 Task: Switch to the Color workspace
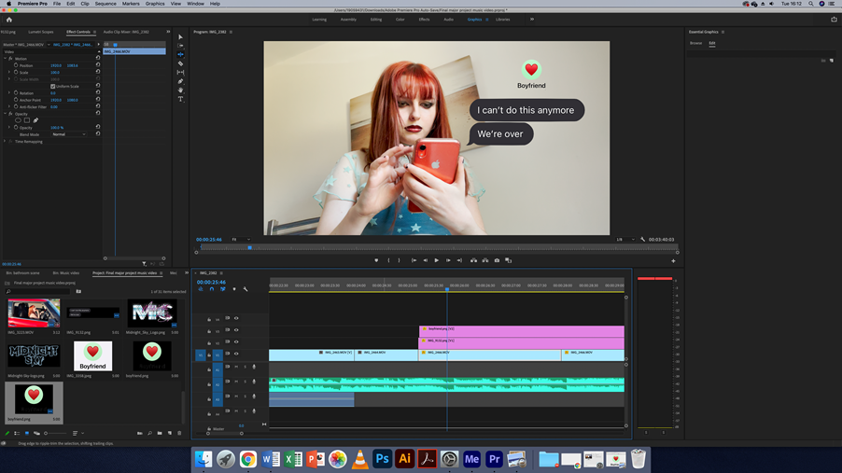(x=400, y=19)
